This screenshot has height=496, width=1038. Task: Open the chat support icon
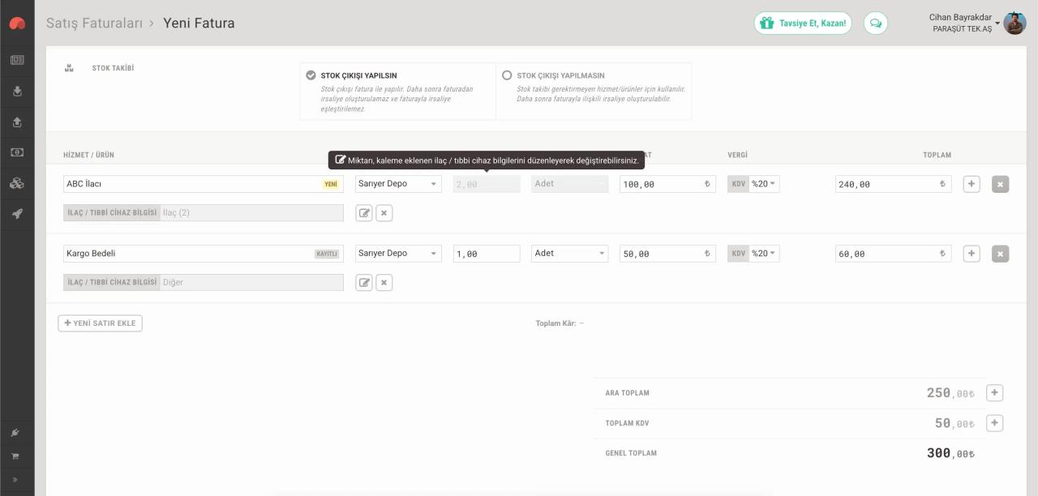tap(875, 24)
